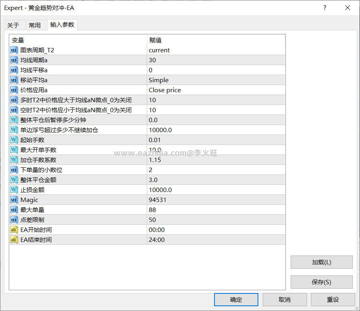Click the double icon beside 加仓手数系数
Viewport: 360px width, 311px height.
(14, 160)
